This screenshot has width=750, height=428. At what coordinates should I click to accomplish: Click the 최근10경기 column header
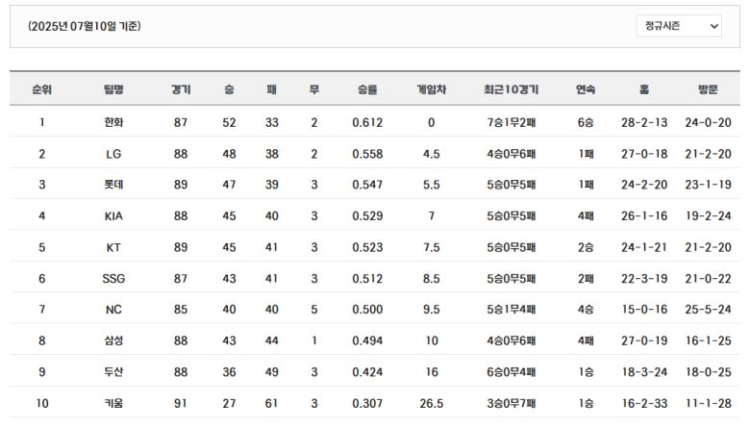coord(511,89)
